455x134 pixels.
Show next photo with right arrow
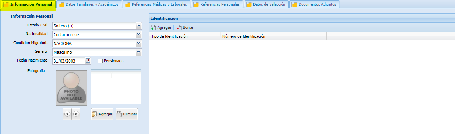click(x=76, y=114)
